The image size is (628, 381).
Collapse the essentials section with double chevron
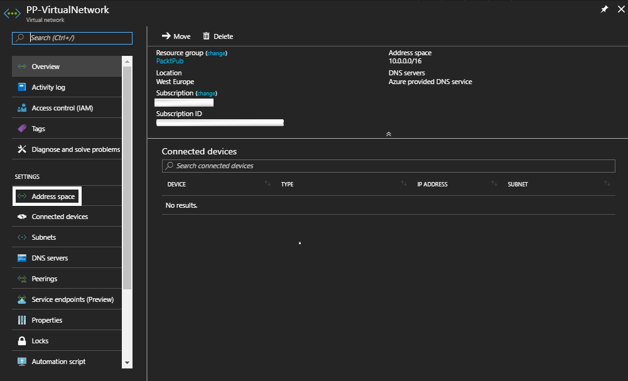(388, 134)
